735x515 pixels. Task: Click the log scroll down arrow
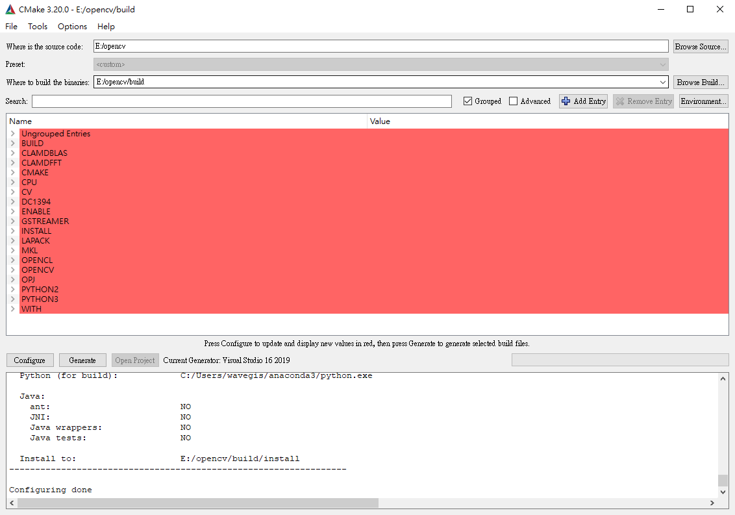[723, 492]
